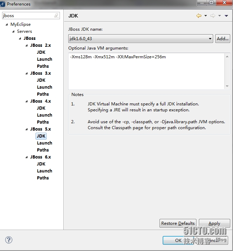Select the JBoss 5.x tree label

point(40,129)
